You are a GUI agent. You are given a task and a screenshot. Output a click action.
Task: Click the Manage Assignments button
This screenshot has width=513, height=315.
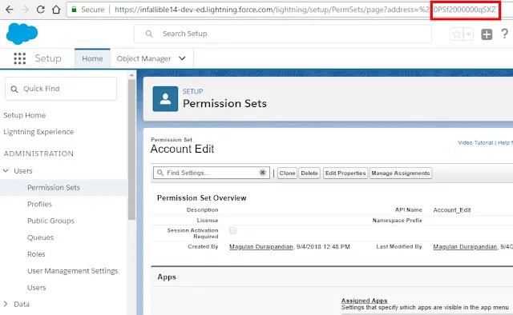click(x=401, y=173)
